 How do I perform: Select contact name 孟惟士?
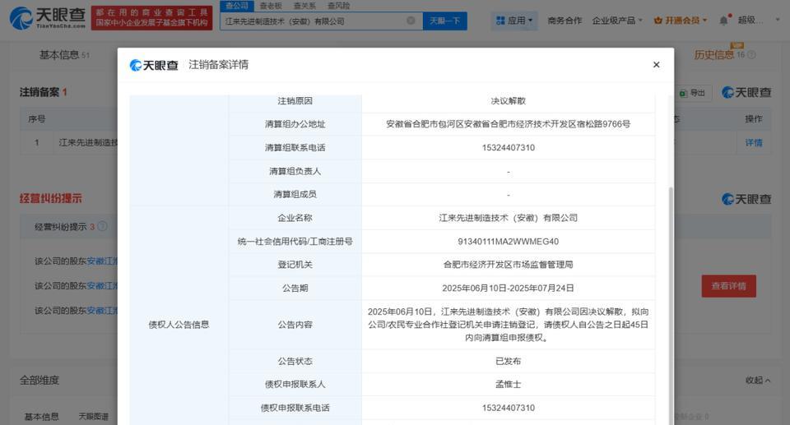tap(508, 384)
